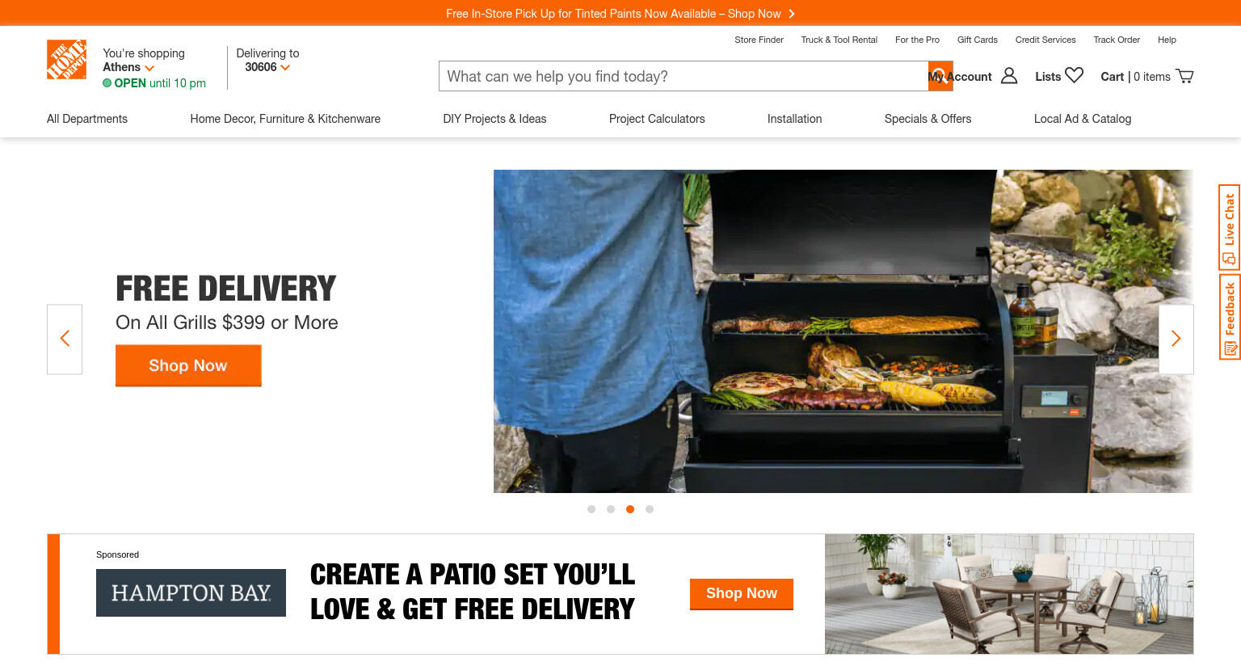Show the previous carousel slide arrow
The height and width of the screenshot is (666, 1241).
[65, 339]
